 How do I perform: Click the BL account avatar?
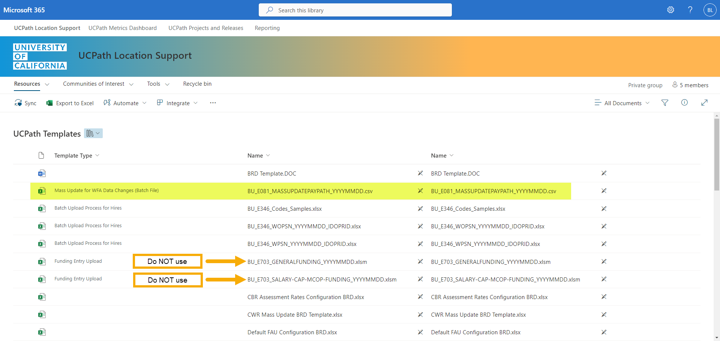click(709, 10)
